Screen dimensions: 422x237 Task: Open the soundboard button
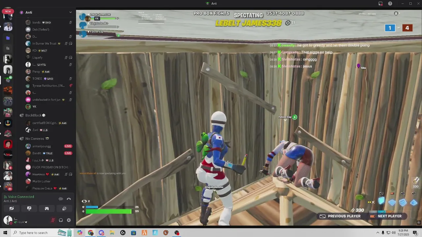pyautogui.click(x=64, y=208)
